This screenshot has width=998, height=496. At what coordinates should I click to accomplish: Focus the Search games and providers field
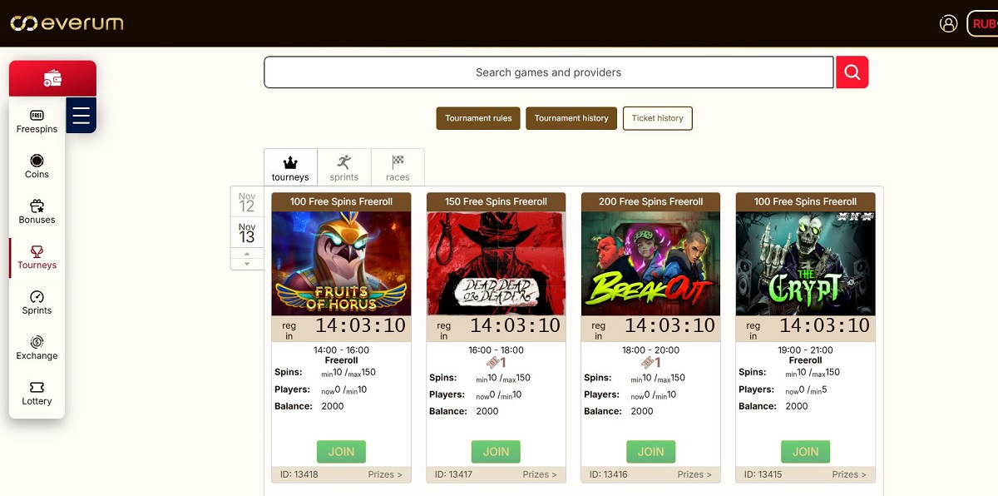pyautogui.click(x=548, y=72)
